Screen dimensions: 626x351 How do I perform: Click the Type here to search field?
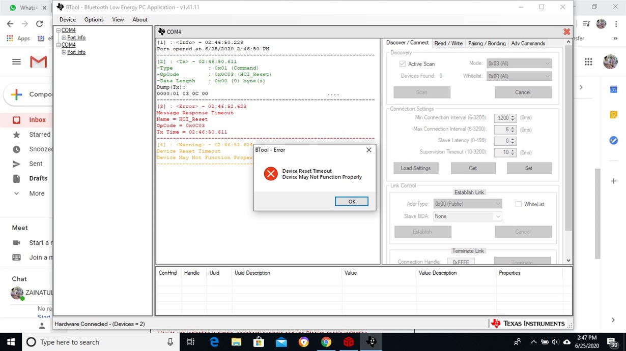[92, 342]
